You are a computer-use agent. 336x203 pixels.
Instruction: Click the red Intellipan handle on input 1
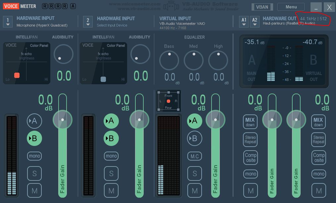(17, 75)
